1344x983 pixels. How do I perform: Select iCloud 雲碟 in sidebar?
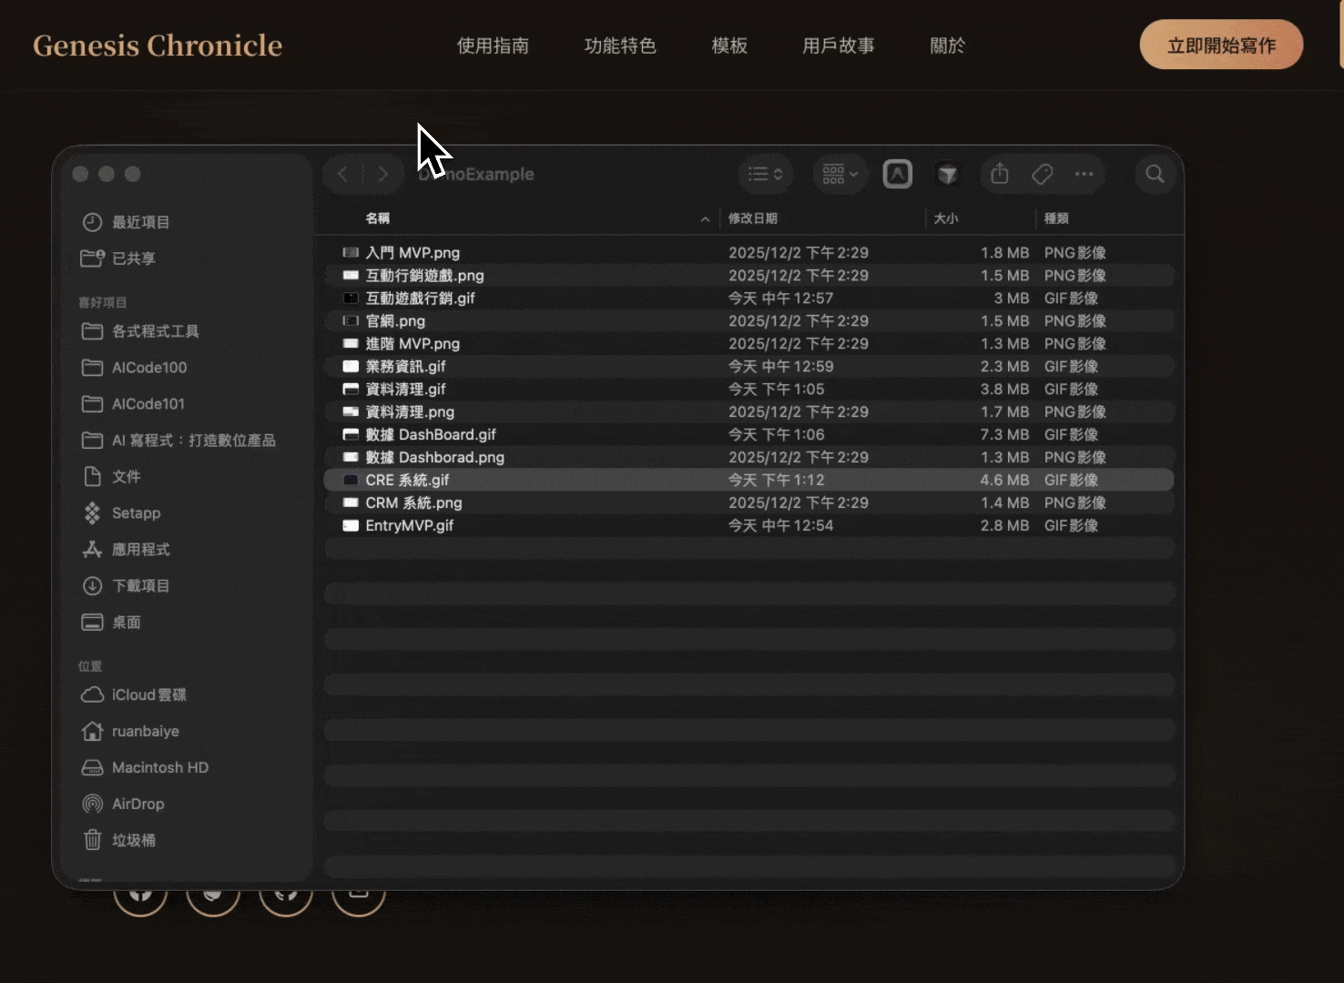[148, 694]
